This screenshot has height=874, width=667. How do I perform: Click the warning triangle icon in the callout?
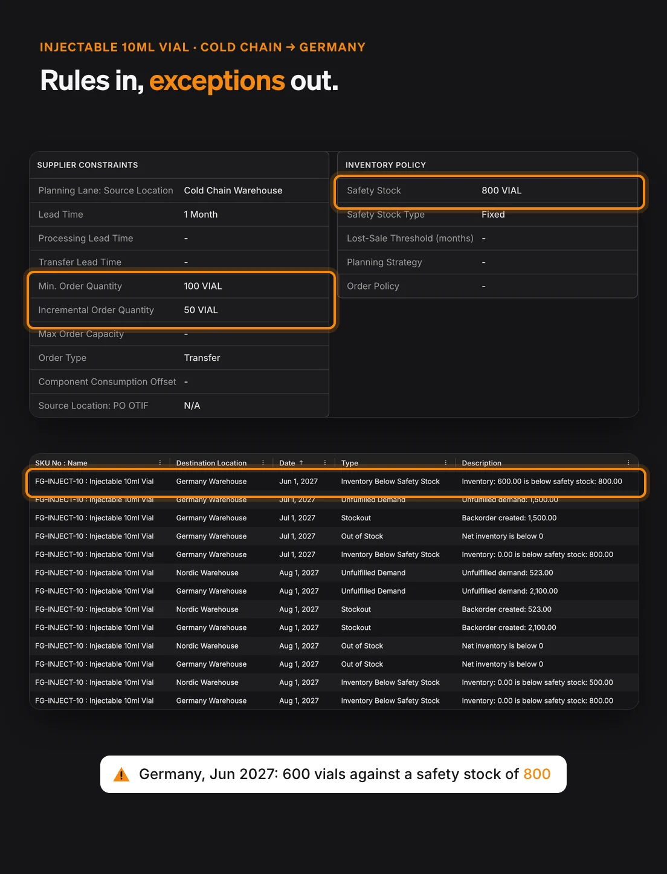click(x=121, y=774)
